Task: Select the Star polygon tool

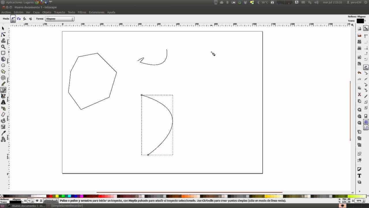Action: tap(3, 71)
